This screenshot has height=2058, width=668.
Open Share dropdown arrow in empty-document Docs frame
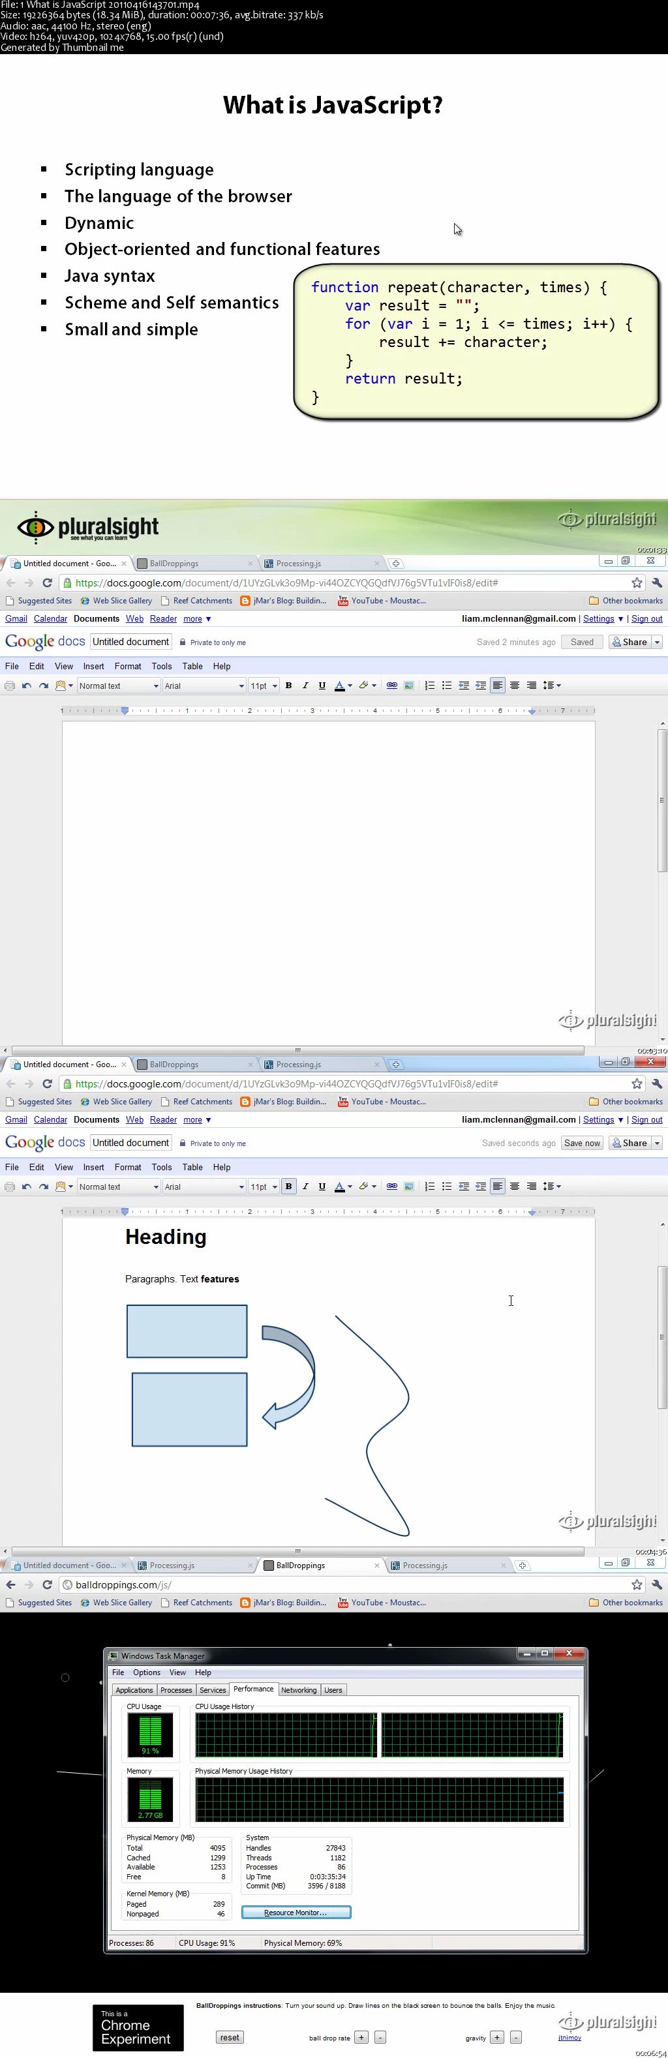click(658, 641)
